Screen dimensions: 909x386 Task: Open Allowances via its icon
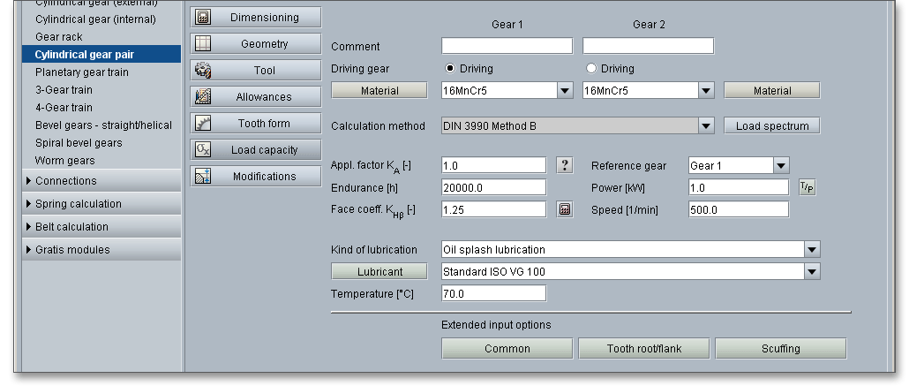pyautogui.click(x=202, y=97)
